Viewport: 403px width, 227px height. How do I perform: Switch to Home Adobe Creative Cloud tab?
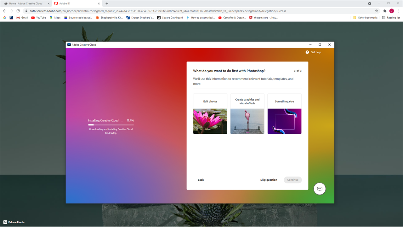pyautogui.click(x=26, y=3)
